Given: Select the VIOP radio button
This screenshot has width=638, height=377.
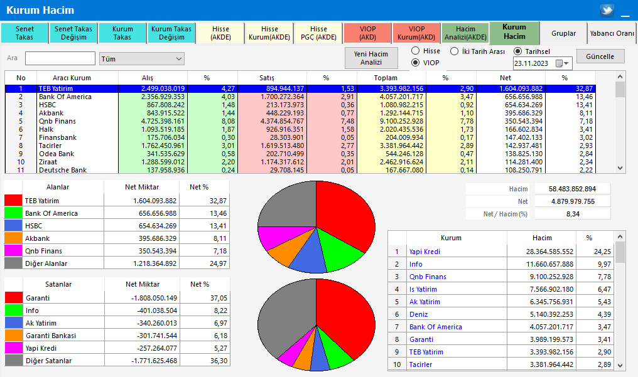Looking at the screenshot, I should [416, 63].
